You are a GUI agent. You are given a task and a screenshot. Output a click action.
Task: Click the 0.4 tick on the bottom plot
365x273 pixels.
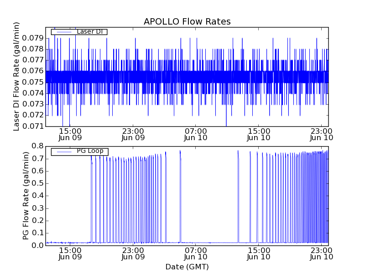tap(37, 196)
